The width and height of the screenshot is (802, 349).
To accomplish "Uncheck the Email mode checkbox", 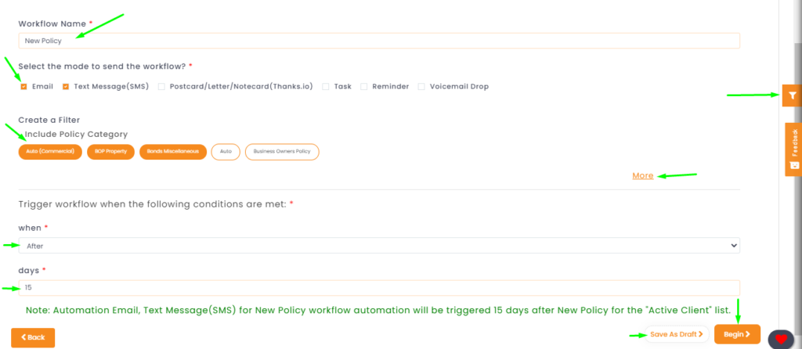I will [x=23, y=87].
